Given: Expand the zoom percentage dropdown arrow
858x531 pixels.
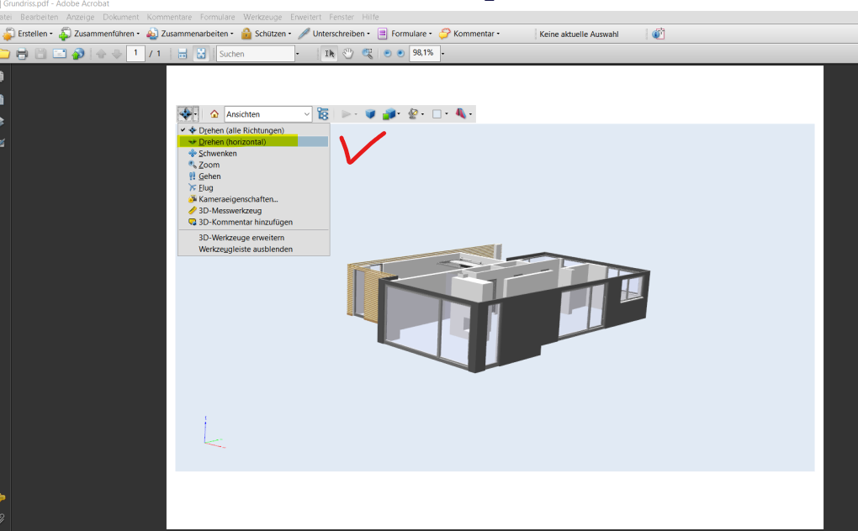Looking at the screenshot, I should point(442,54).
